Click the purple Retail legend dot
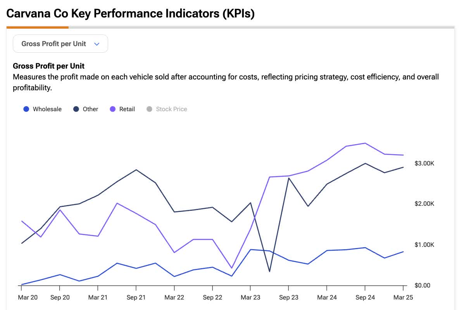The width and height of the screenshot is (462, 310). [x=112, y=109]
